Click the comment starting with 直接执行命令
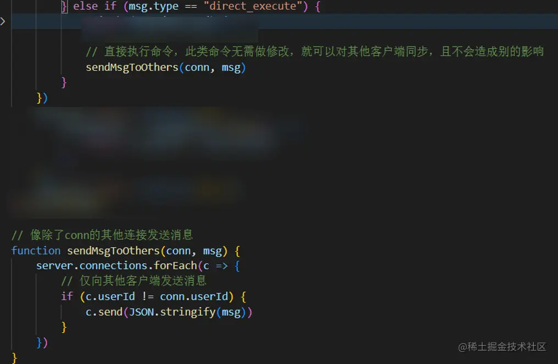The width and height of the screenshot is (558, 364). point(315,51)
